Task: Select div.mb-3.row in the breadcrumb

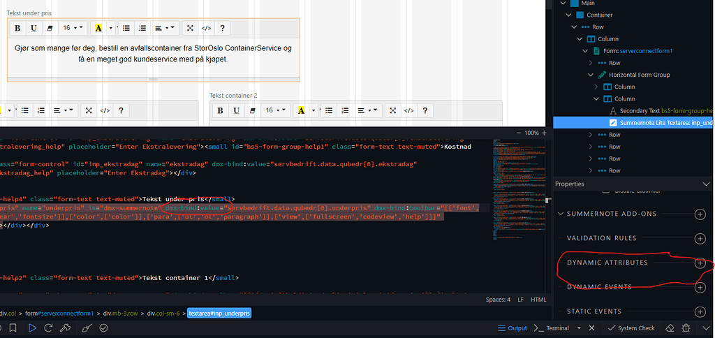Action: tap(121, 314)
